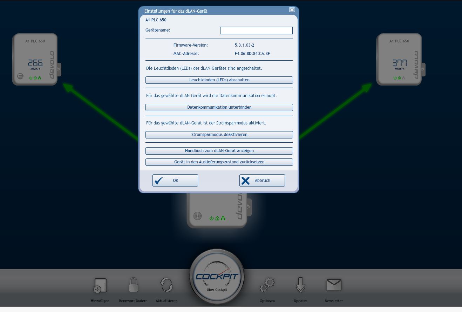
Task: Click the Cockpit gauge logo button
Action: pyautogui.click(x=217, y=277)
